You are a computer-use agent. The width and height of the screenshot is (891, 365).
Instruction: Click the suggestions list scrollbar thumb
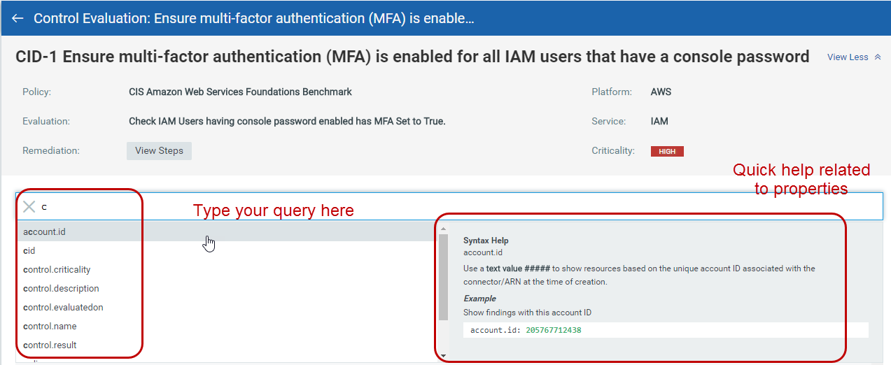pos(443,278)
